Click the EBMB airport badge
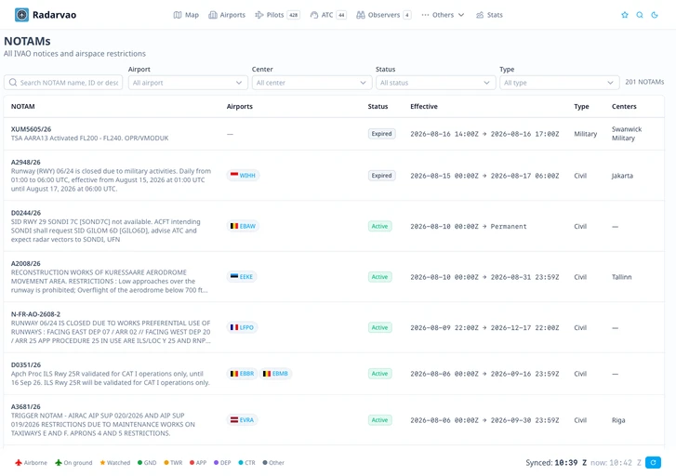 click(275, 374)
